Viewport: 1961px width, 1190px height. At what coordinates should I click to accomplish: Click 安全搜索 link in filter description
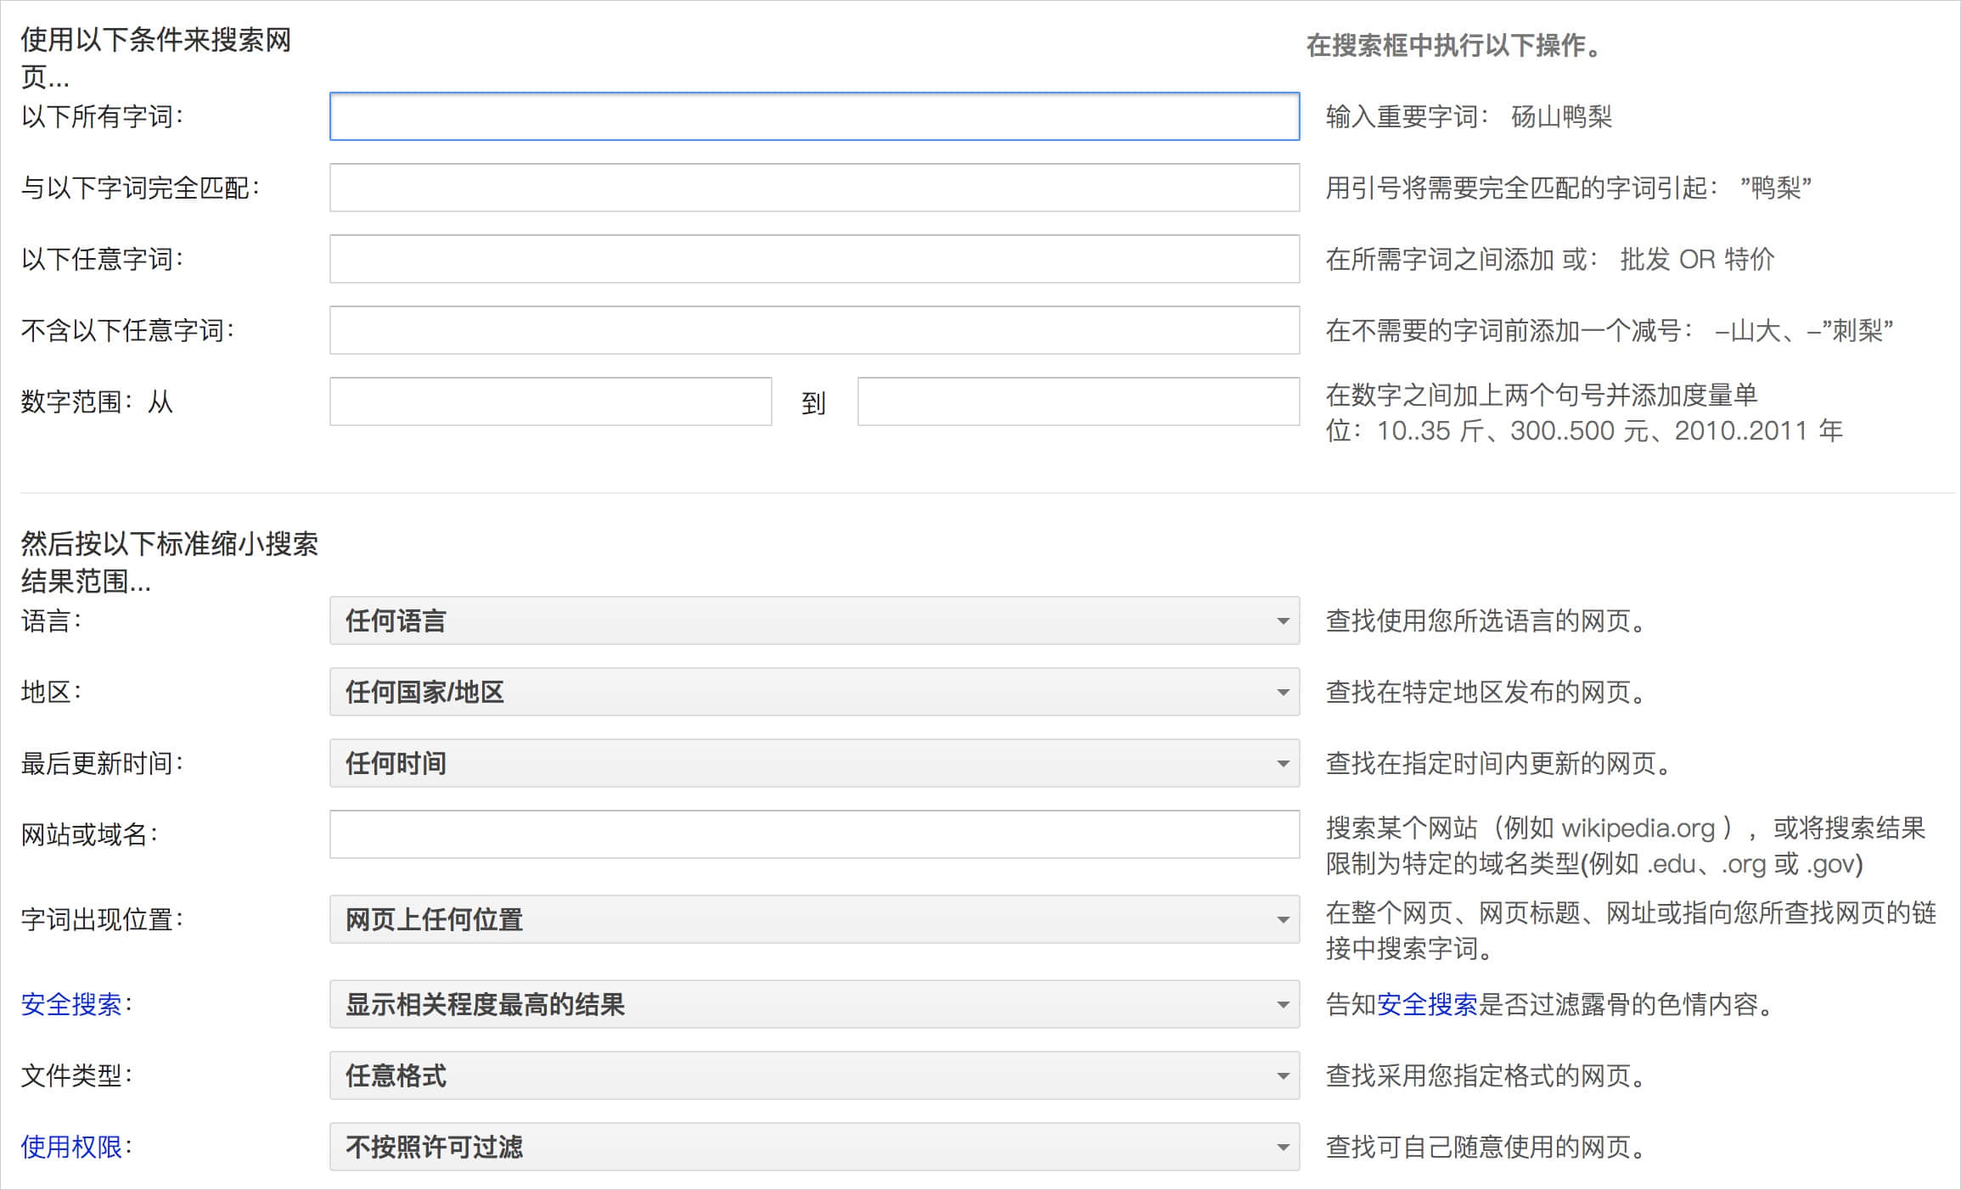click(x=1427, y=1004)
